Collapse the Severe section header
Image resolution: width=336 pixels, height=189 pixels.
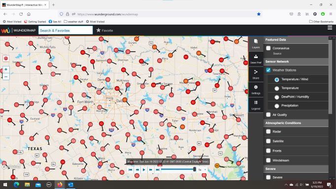coord(296,169)
